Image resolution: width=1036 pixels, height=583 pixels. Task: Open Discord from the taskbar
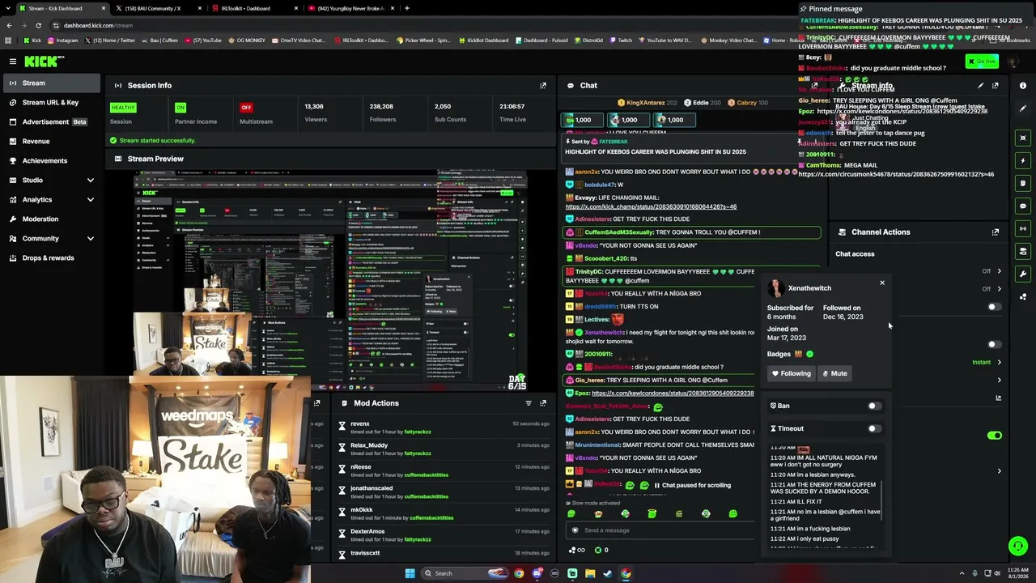537,573
